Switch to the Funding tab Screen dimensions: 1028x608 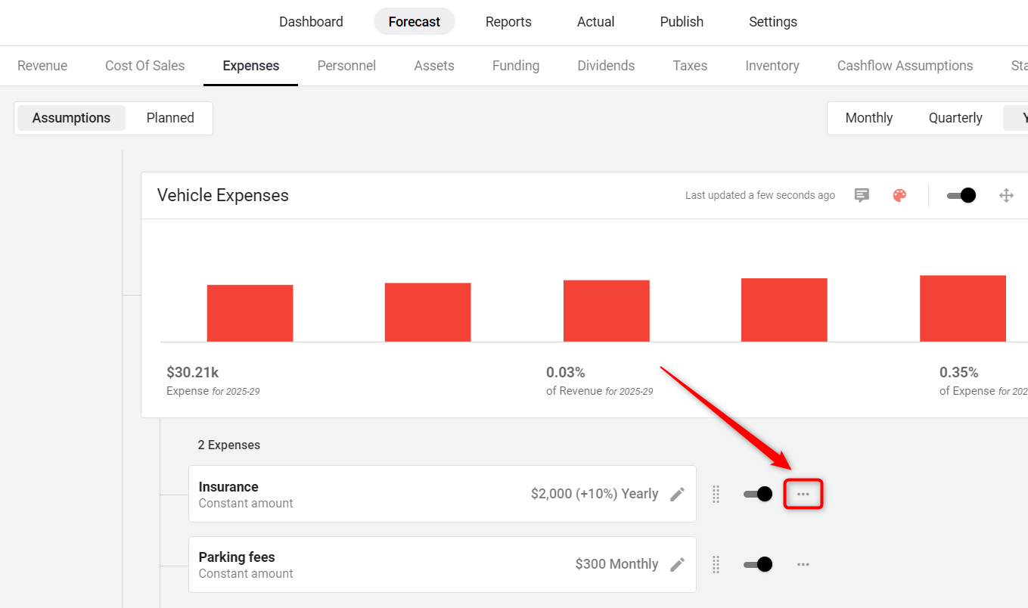pos(516,66)
